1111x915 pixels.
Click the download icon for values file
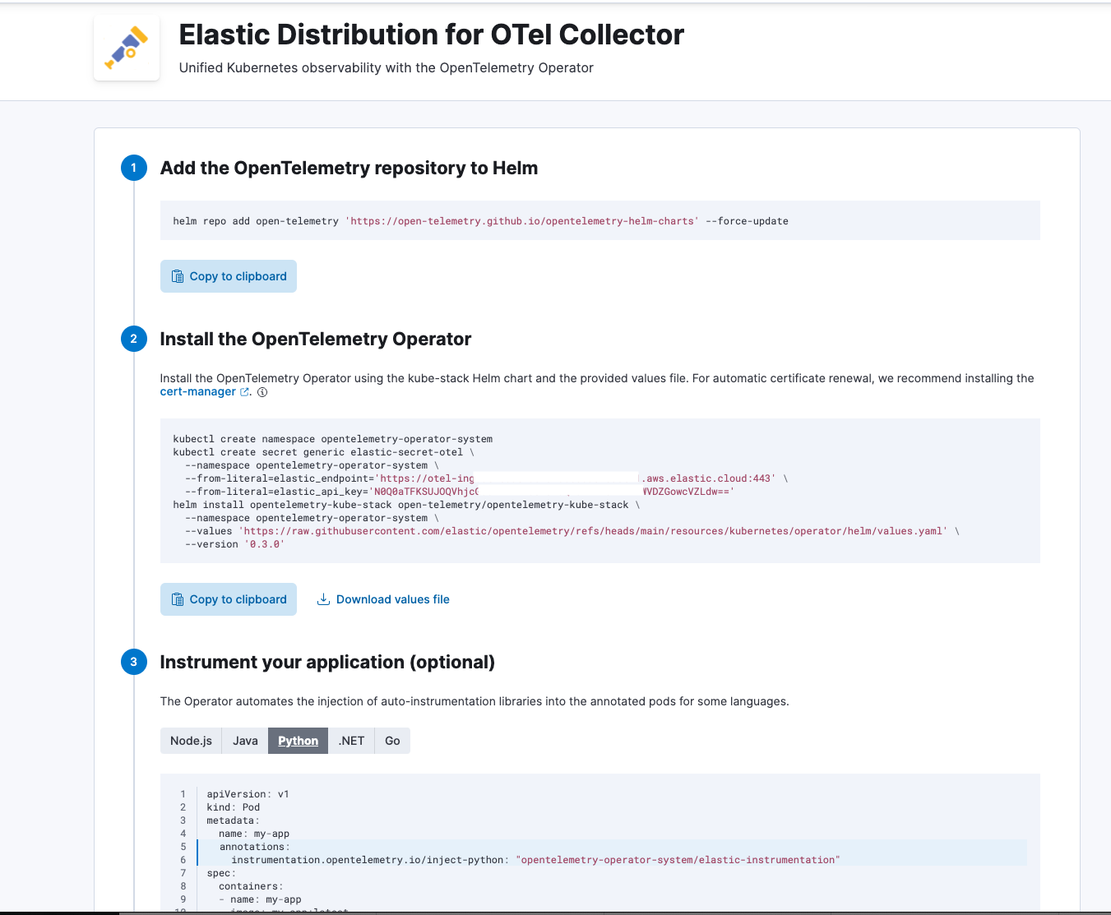[324, 599]
